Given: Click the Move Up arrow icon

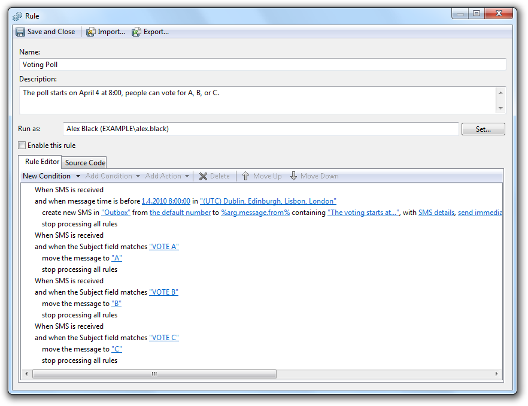Looking at the screenshot, I should click(x=245, y=176).
